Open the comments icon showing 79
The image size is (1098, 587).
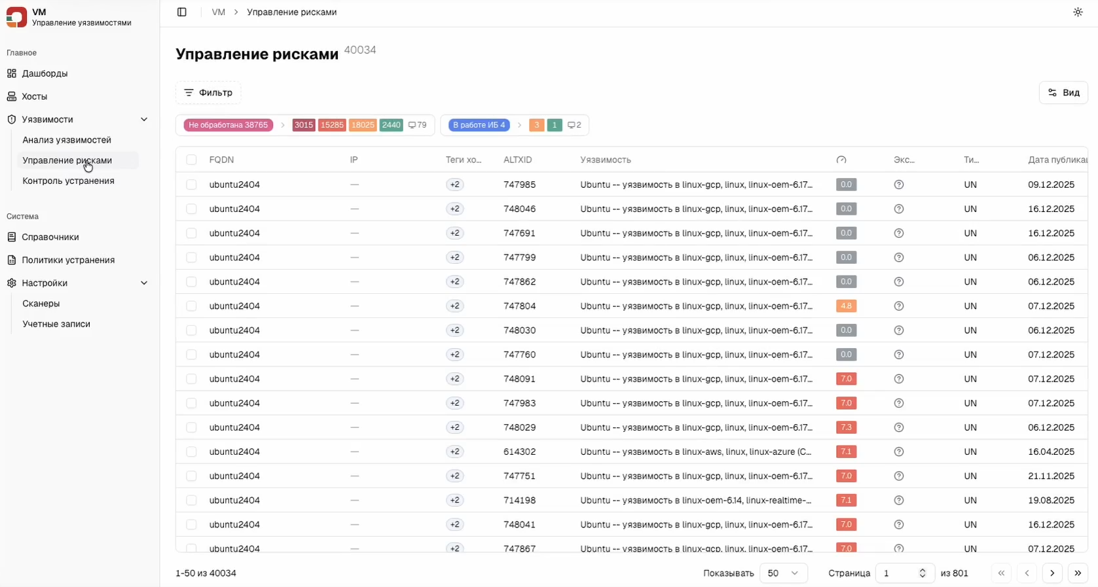417,125
